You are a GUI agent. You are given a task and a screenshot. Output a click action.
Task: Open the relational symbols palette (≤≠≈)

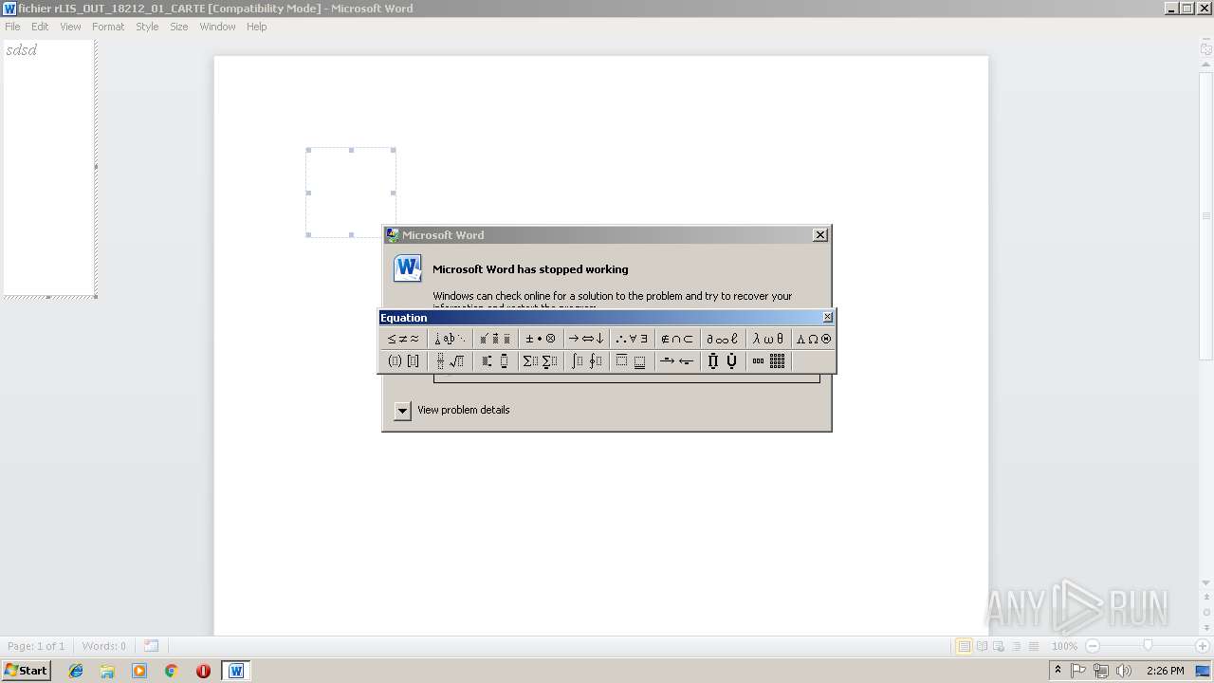click(403, 339)
